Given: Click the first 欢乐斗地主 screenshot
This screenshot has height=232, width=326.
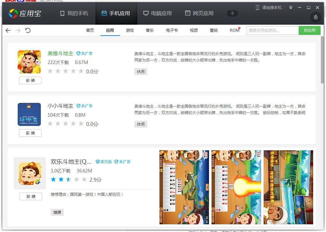Looking at the screenshot, I should pos(184,187).
